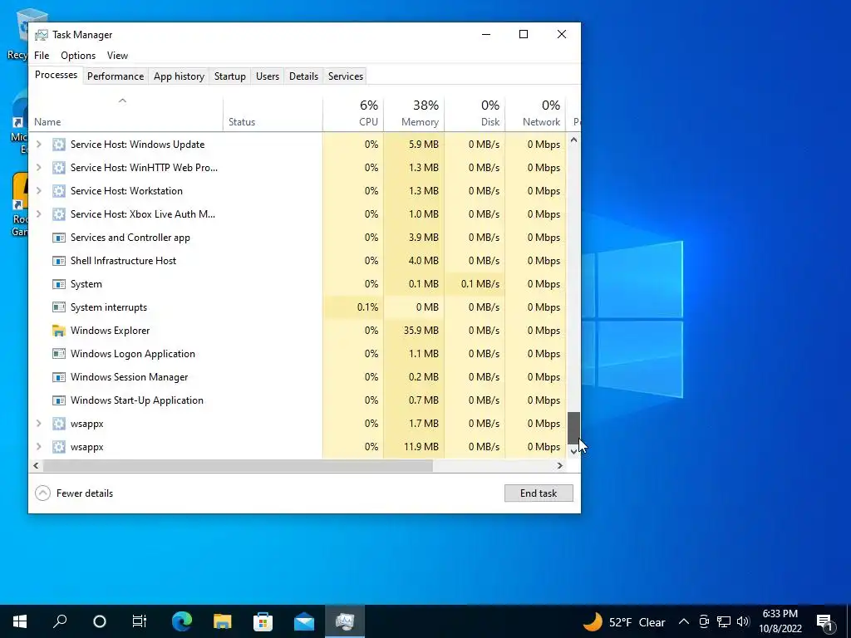Expand the wsappx row using 11.9 MB
851x638 pixels.
click(38, 447)
